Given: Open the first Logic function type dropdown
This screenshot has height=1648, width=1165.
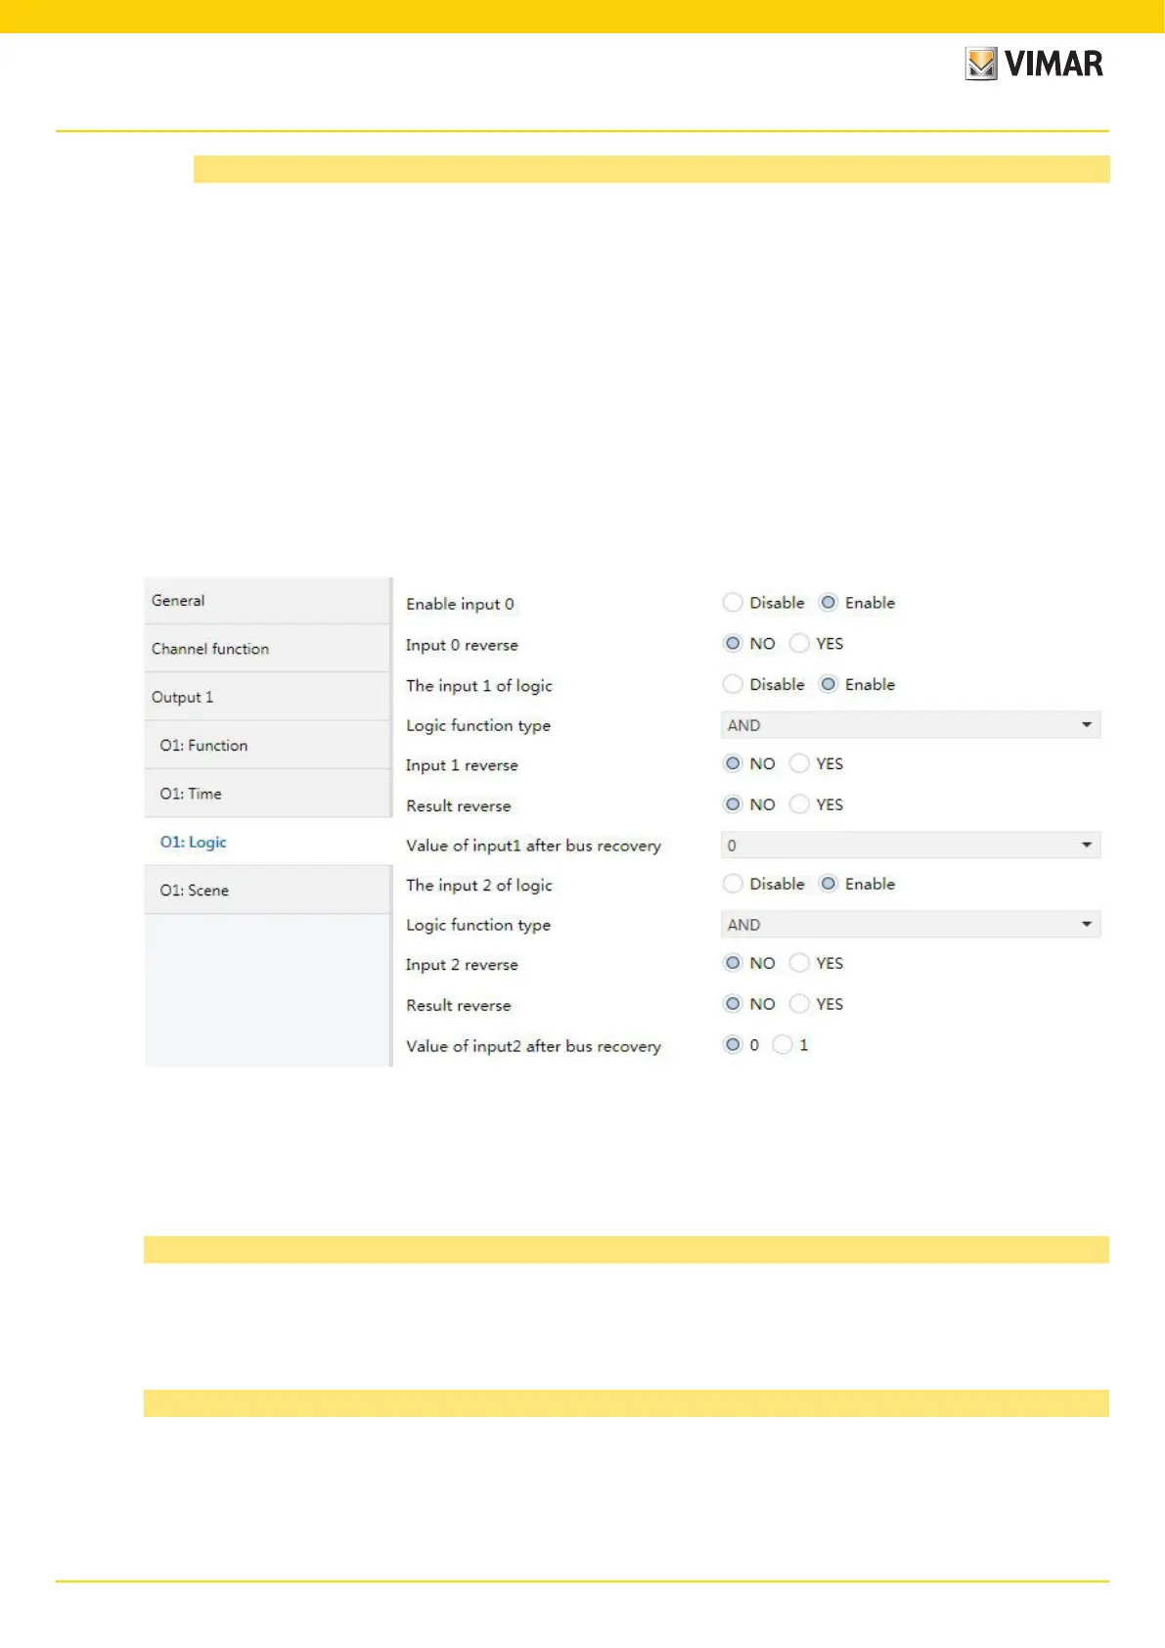Looking at the screenshot, I should pyautogui.click(x=910, y=725).
